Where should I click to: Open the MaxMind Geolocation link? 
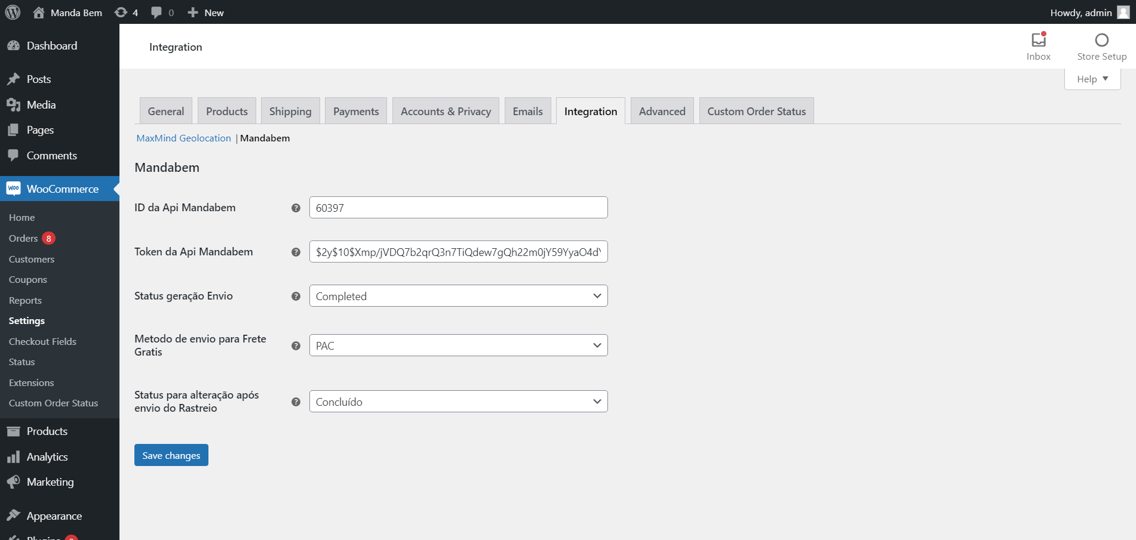[x=184, y=138]
